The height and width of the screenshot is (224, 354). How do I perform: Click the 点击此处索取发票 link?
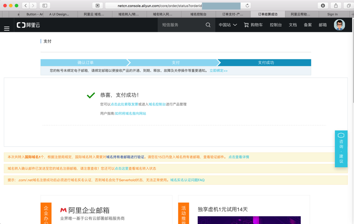(124, 104)
